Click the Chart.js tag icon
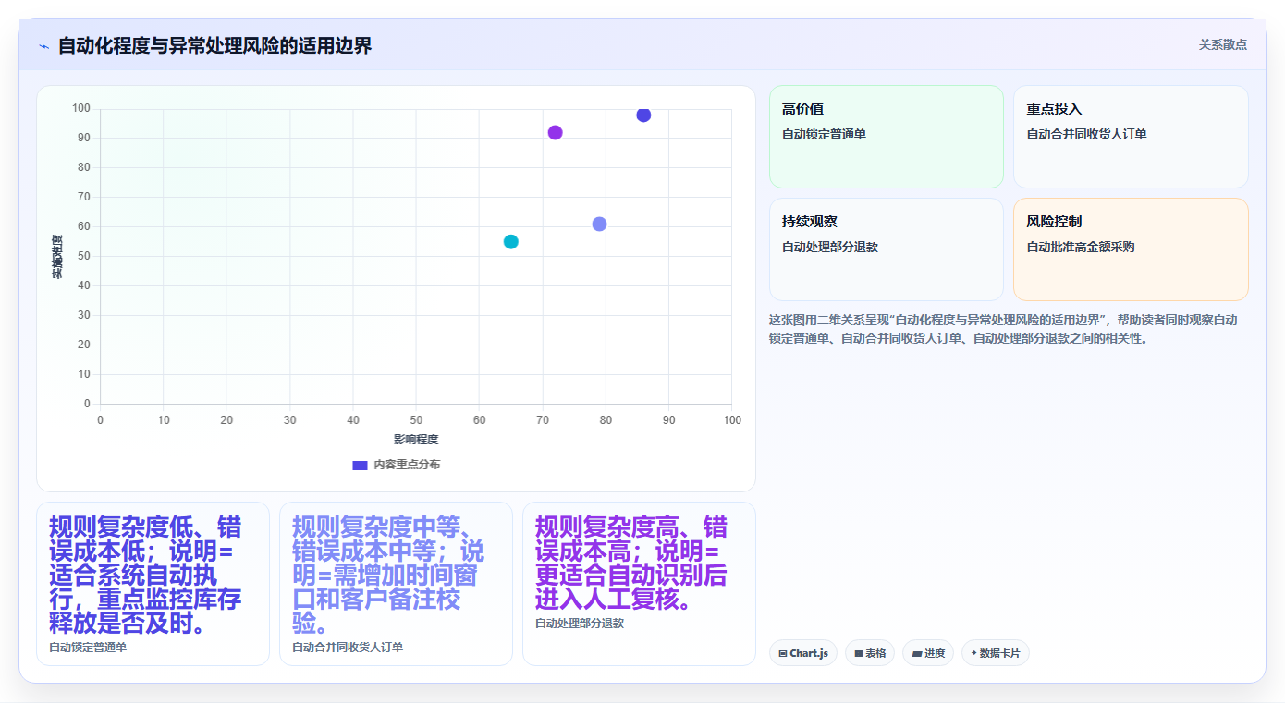This screenshot has height=703, width=1285. click(783, 654)
